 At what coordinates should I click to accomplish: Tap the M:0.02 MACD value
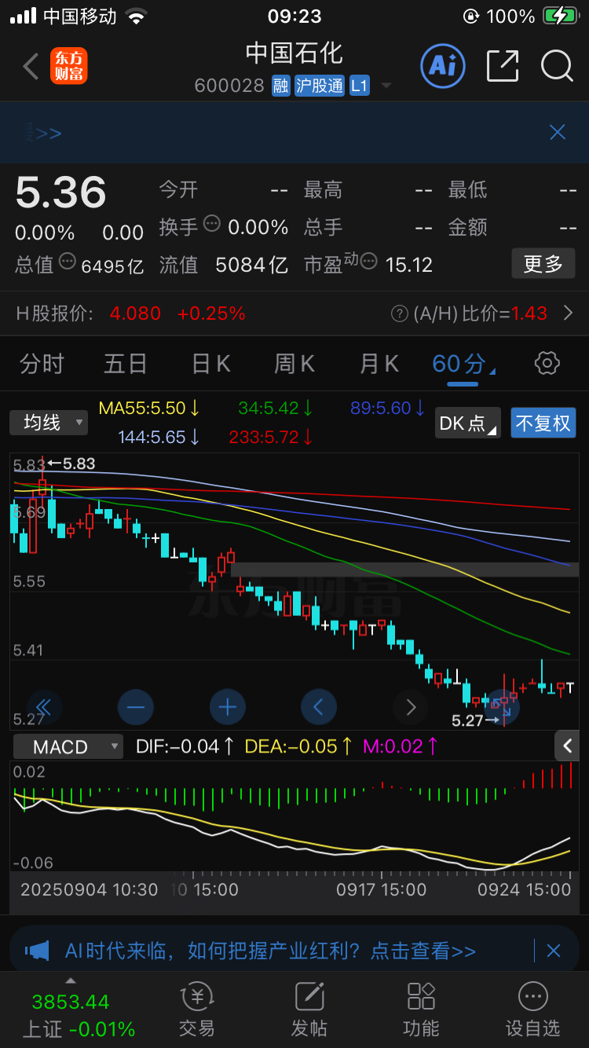401,746
